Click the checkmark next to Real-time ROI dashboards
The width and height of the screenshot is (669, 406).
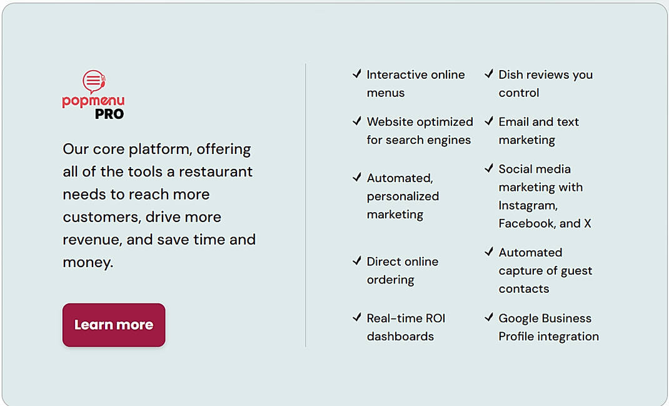(x=358, y=317)
